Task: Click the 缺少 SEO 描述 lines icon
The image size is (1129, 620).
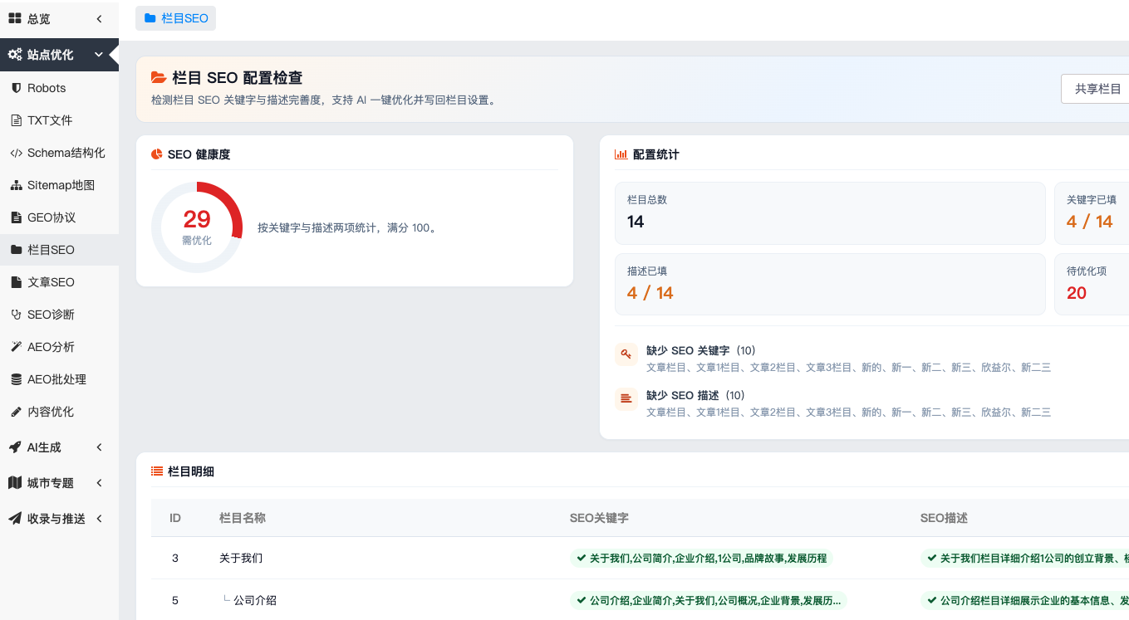Action: click(626, 399)
